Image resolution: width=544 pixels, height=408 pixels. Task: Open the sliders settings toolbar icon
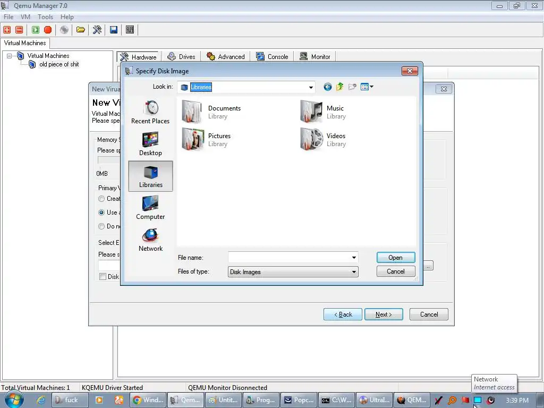click(130, 30)
